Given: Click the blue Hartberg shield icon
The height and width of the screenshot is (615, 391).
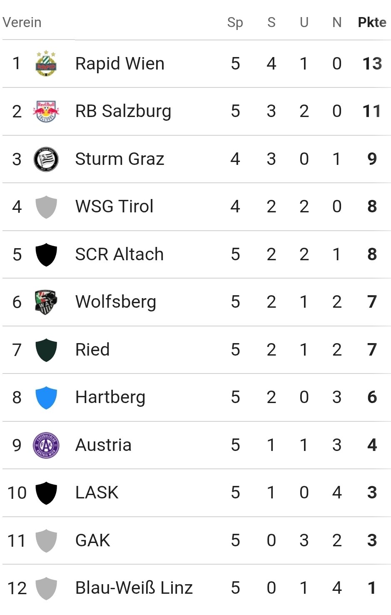Looking at the screenshot, I should [x=46, y=398].
